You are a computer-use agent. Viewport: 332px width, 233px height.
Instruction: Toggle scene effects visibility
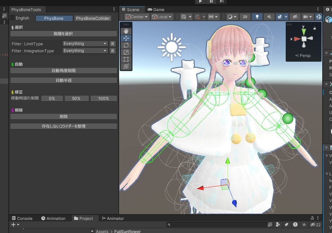[281, 17]
